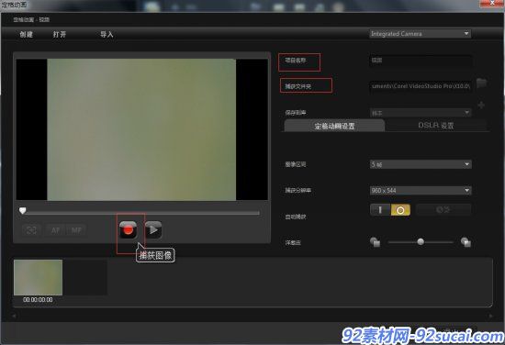Click the plus icon beside save library

pyautogui.click(x=481, y=106)
